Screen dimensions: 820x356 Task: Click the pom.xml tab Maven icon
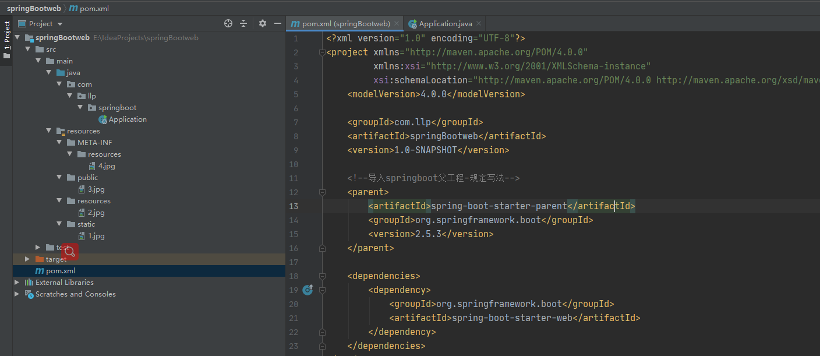(295, 24)
